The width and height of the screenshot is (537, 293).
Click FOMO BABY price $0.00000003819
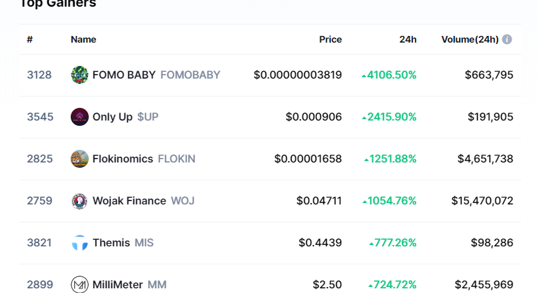(x=298, y=75)
